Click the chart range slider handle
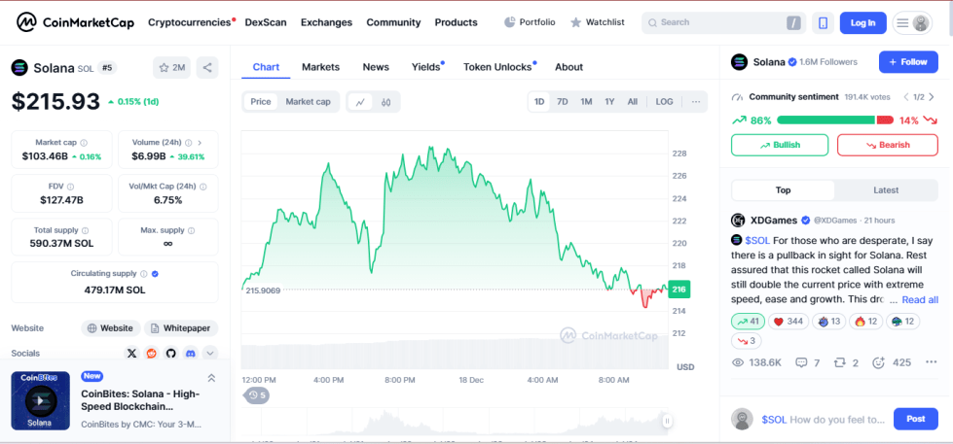 [667, 421]
